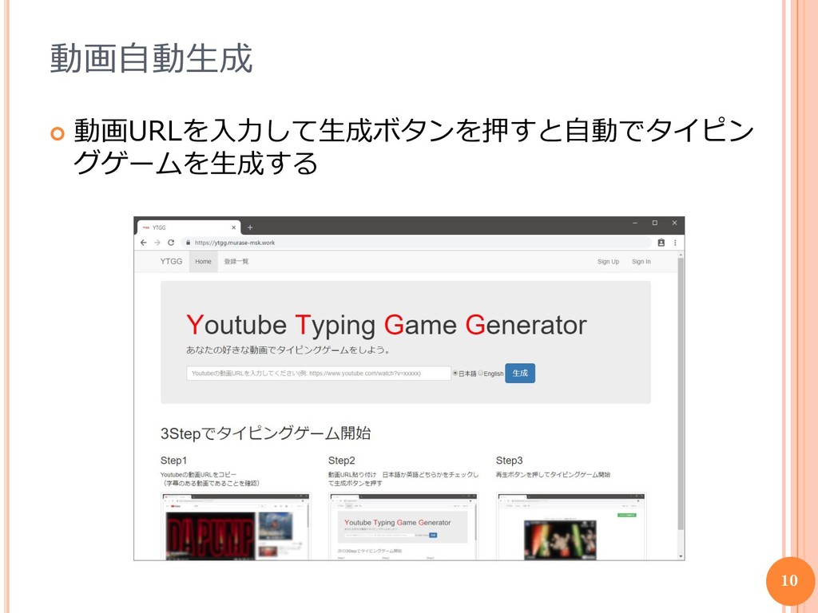
Task: Click the browser back arrow
Action: pyautogui.click(x=144, y=243)
